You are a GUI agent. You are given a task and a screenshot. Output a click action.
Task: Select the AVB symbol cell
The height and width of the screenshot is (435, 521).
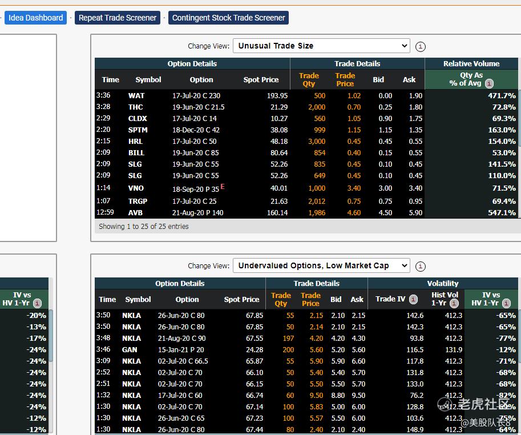(135, 213)
